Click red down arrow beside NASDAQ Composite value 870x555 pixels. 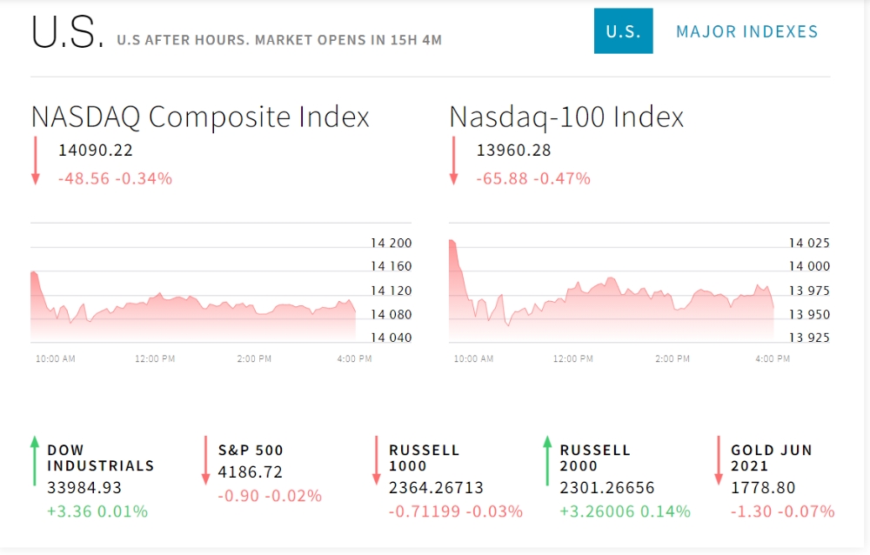36,160
